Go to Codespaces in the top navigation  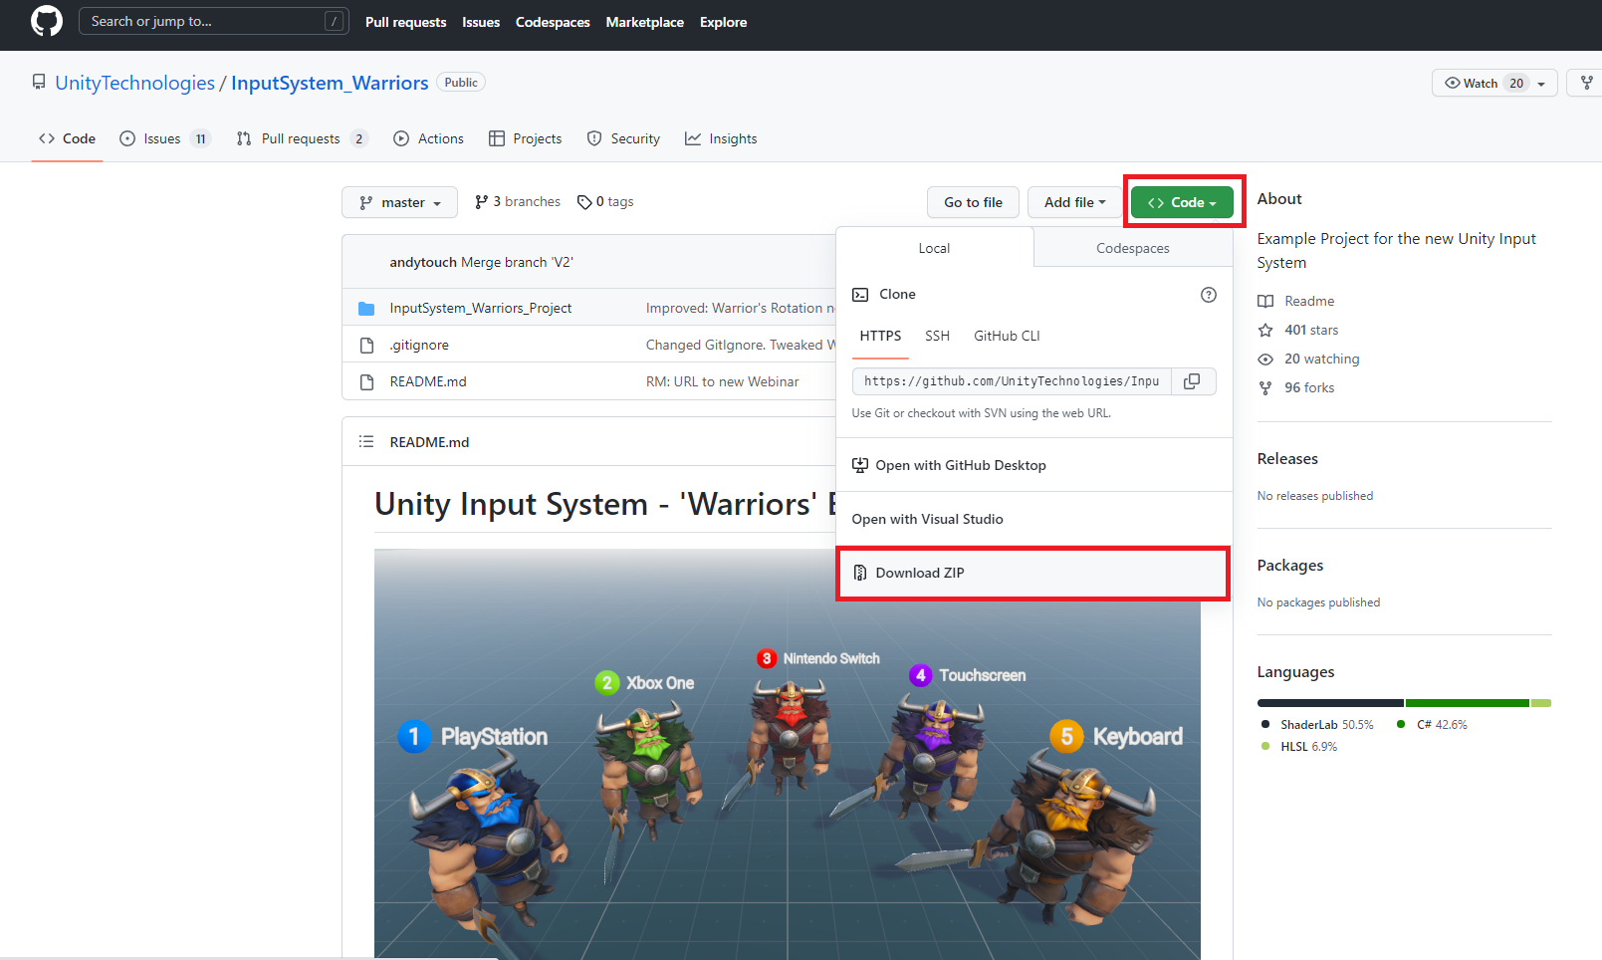coord(553,22)
